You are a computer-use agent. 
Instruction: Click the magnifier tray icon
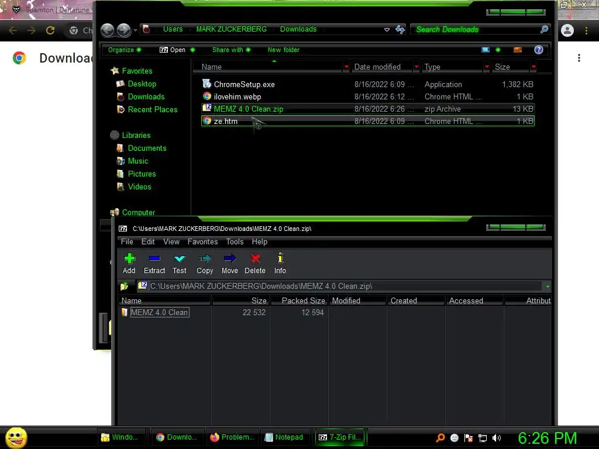coord(440,437)
